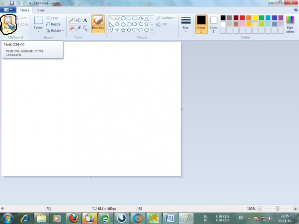Switch to the View tab
Image resolution: width=299 pixels, height=224 pixels.
[41, 10]
